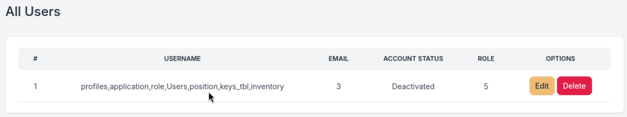Select the EMAIL column header
The image size is (627, 117).
click(338, 59)
